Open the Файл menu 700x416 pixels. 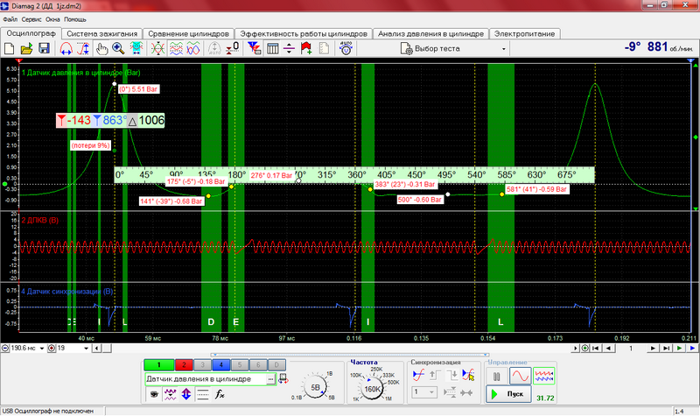pos(10,19)
